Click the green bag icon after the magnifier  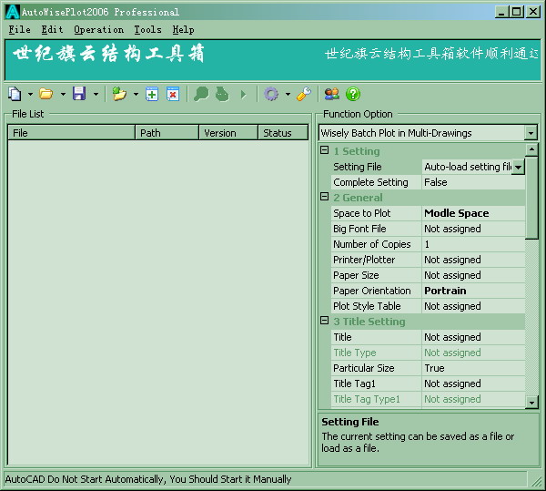click(222, 94)
